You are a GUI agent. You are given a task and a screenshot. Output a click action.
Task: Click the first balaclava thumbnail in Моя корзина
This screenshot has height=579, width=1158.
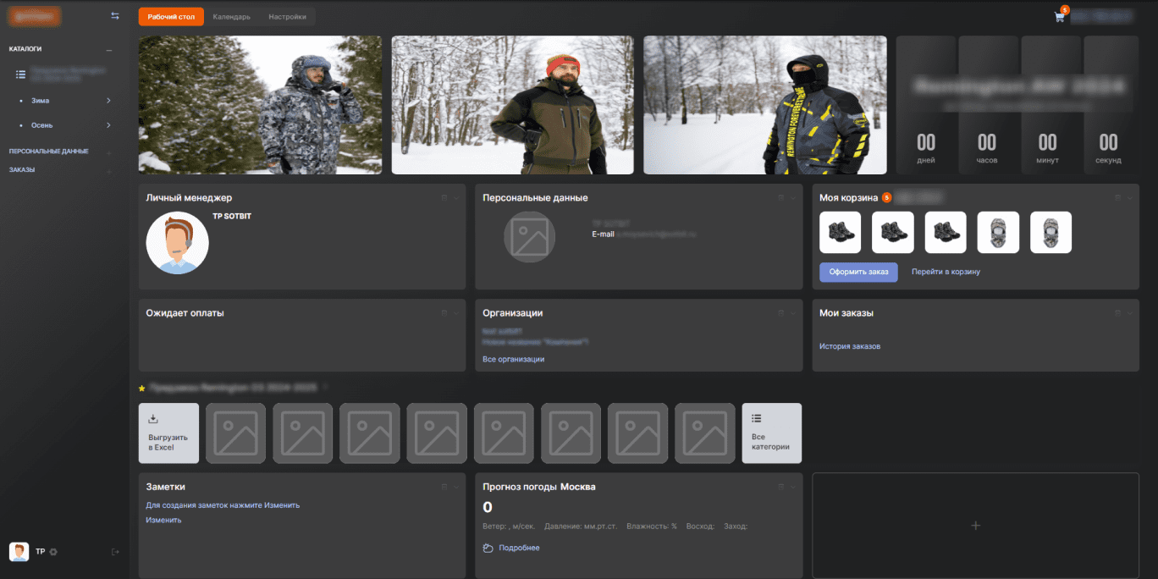click(998, 232)
